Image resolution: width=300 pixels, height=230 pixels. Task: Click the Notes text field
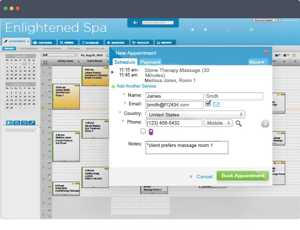click(187, 147)
